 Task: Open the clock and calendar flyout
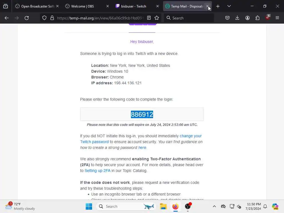[253, 206]
